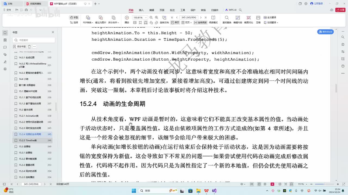Start slideshow with 播放 icon
Viewport: 348px width, 195px height.
(x=127, y=18)
